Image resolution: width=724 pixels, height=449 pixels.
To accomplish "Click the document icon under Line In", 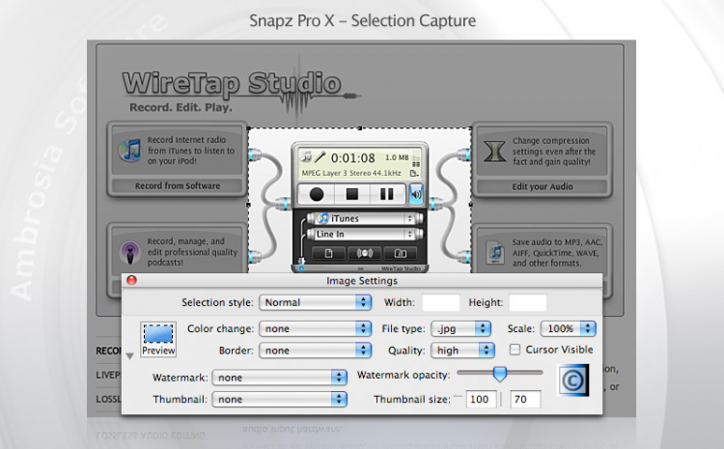I will [x=329, y=253].
